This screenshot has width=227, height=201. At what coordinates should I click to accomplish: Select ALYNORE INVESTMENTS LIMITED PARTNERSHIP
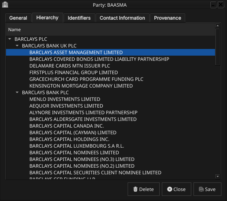point(111,112)
